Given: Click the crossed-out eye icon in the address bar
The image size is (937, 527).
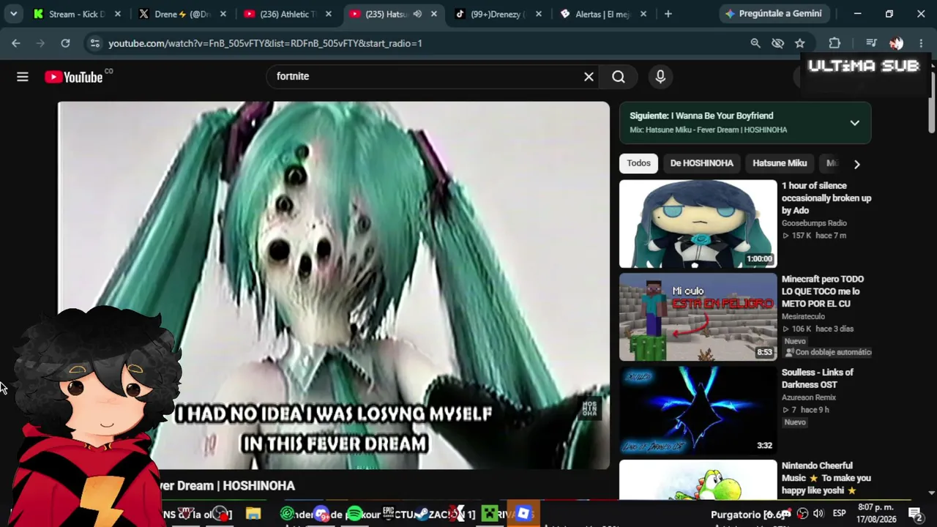Looking at the screenshot, I should click(x=777, y=43).
